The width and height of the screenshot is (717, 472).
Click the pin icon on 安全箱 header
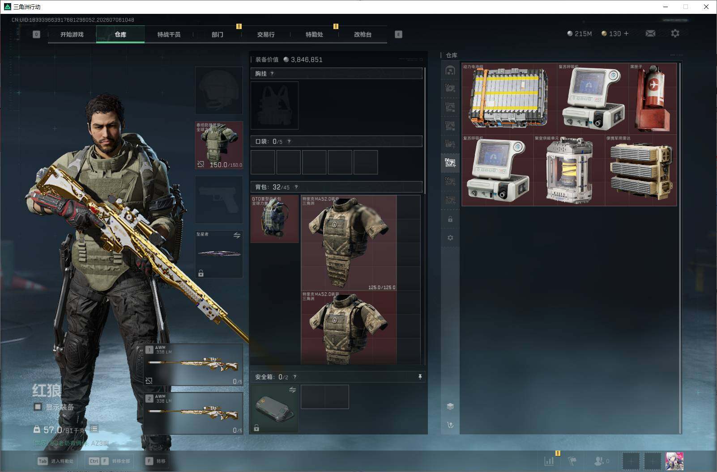(420, 377)
